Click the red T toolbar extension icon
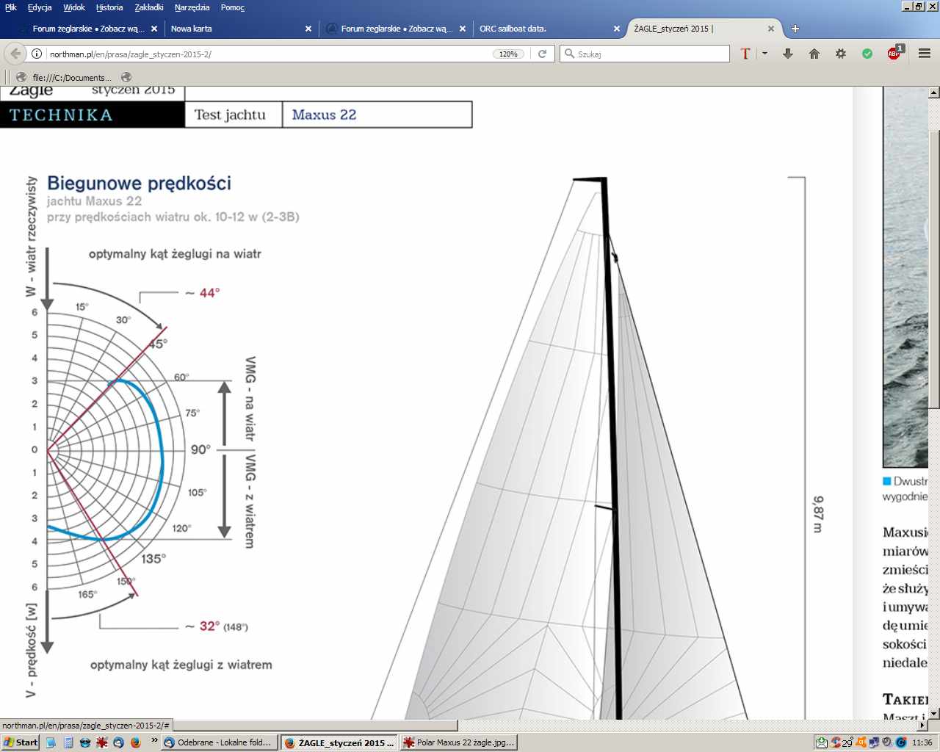The image size is (940, 752). (x=745, y=54)
